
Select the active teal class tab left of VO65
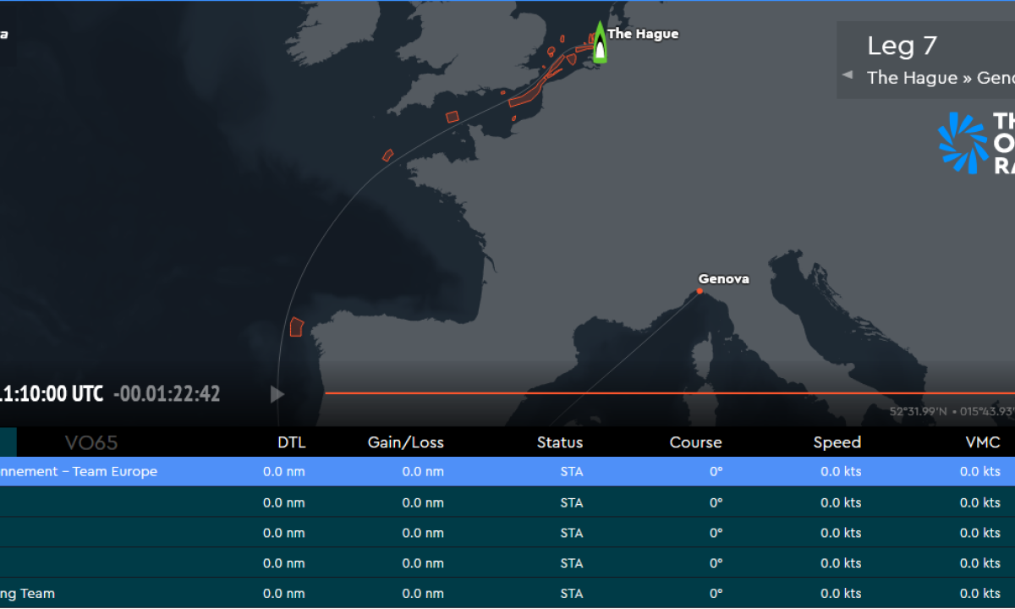8,442
